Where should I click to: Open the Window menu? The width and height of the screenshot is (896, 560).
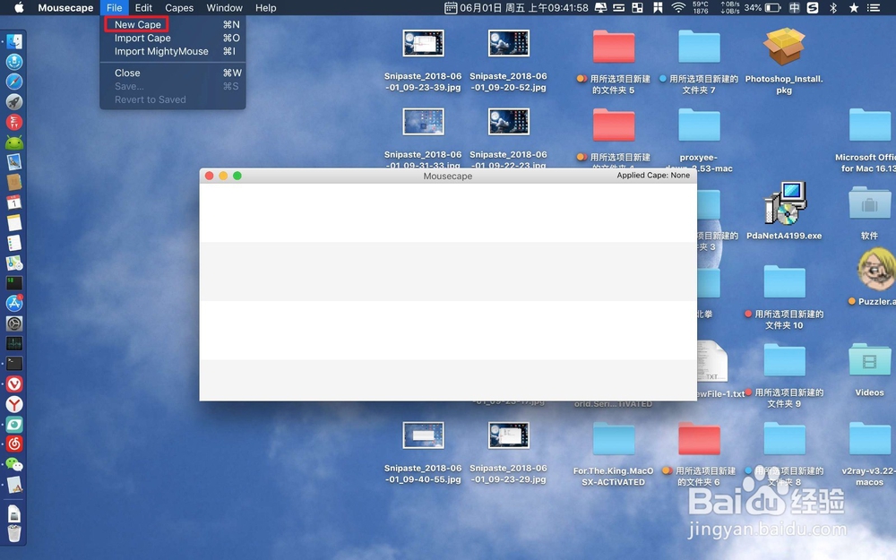click(x=224, y=7)
